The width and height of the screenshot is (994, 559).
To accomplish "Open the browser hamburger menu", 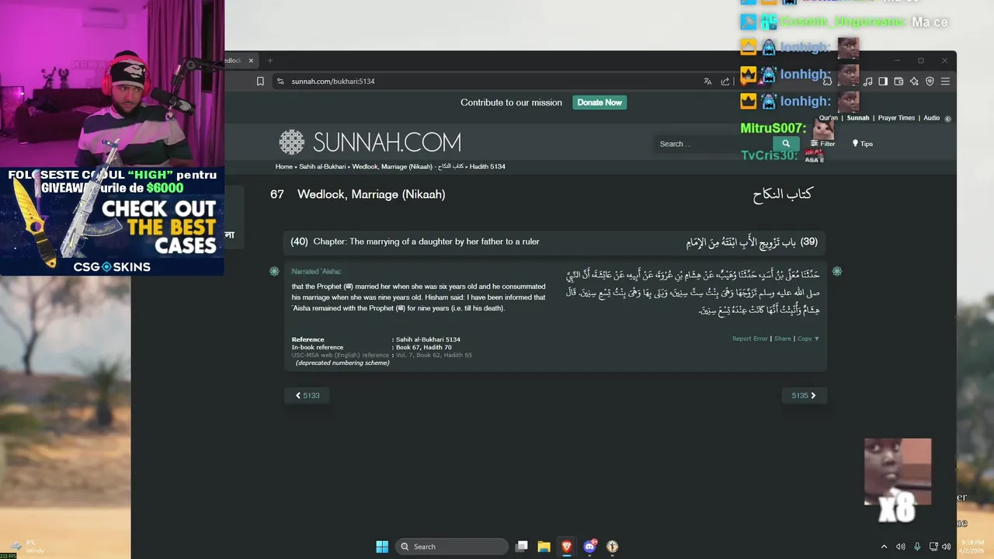I will [x=945, y=82].
